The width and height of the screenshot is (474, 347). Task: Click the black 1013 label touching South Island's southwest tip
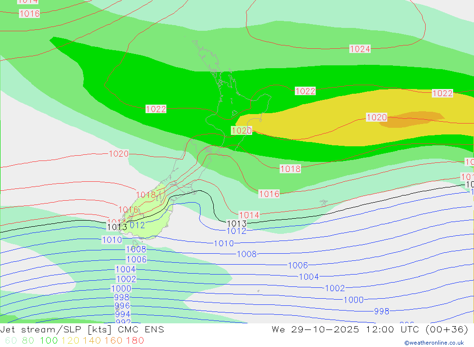[117, 227]
